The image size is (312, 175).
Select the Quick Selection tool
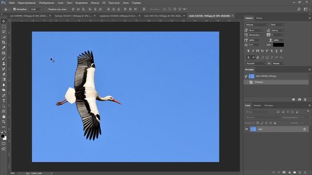pyautogui.click(x=3, y=37)
